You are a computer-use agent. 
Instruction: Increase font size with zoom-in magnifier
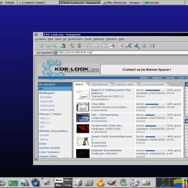[136, 46]
